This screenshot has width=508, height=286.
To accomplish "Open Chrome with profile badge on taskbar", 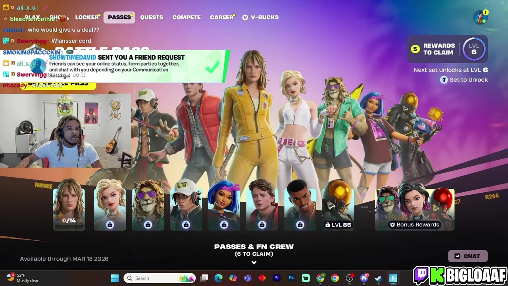I will (x=320, y=278).
